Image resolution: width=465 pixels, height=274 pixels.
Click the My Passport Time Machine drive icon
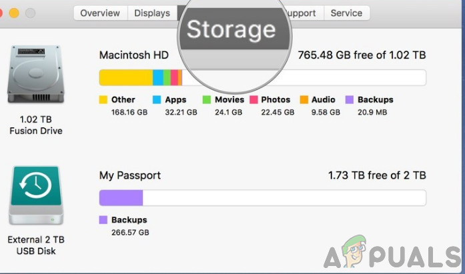coord(36,197)
